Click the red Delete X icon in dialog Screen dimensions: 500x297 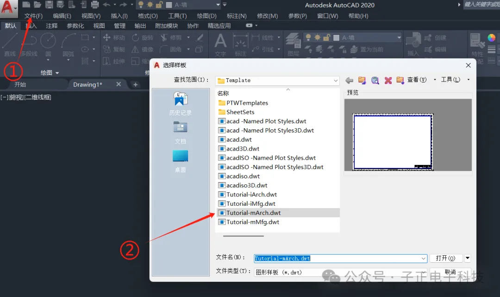[x=388, y=81]
